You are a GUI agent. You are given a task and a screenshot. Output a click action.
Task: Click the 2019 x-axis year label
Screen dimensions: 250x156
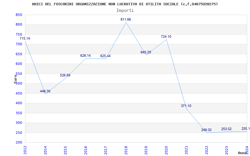[x=146, y=150]
